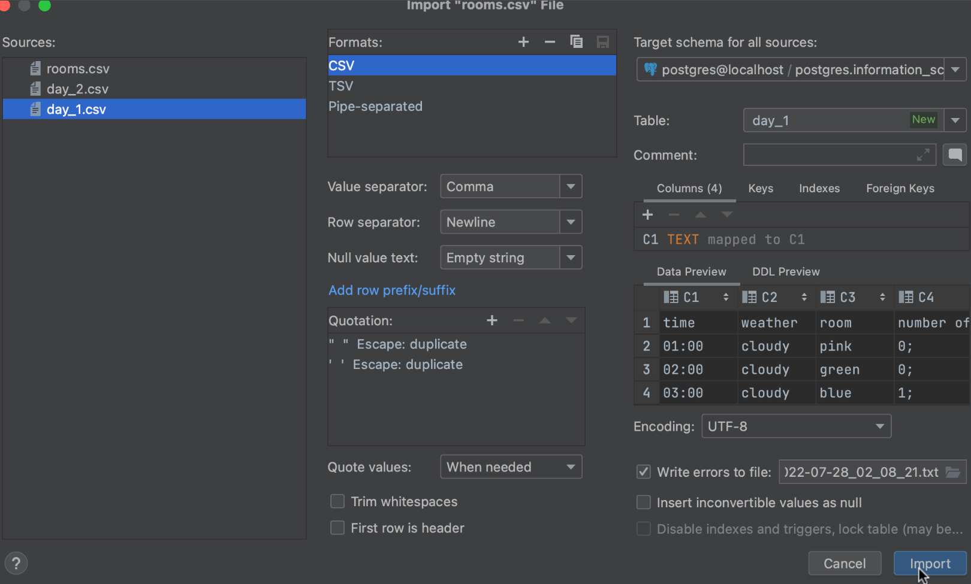Open comment editor speech bubble icon
The image size is (971, 584).
click(x=955, y=155)
